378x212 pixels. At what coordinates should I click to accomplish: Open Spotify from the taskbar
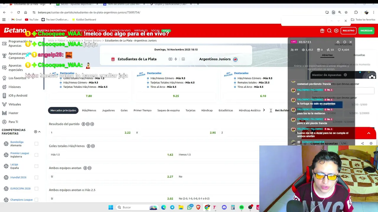tap(242, 207)
